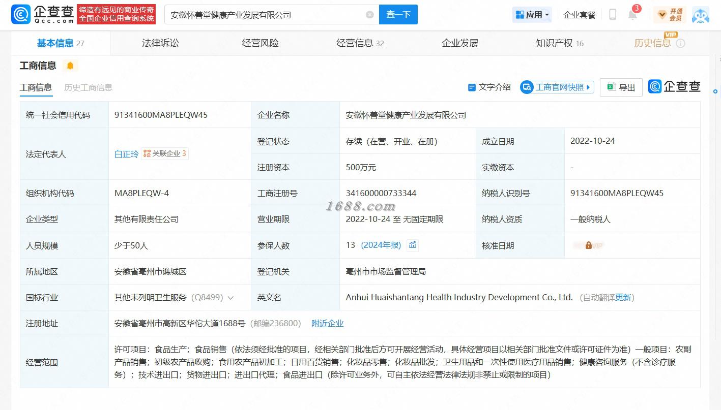Click the orange bell icon beside 工商信息

tap(70, 66)
